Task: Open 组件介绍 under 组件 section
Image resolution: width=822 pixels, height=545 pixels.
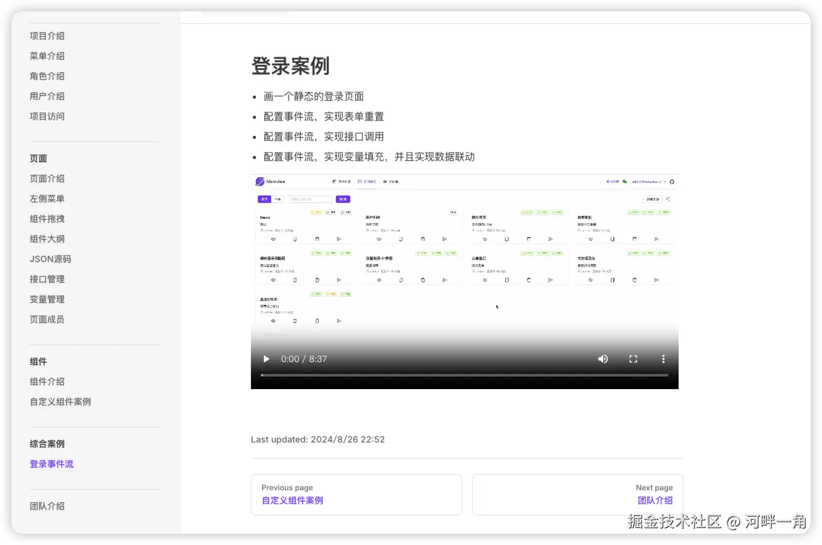Action: (47, 382)
